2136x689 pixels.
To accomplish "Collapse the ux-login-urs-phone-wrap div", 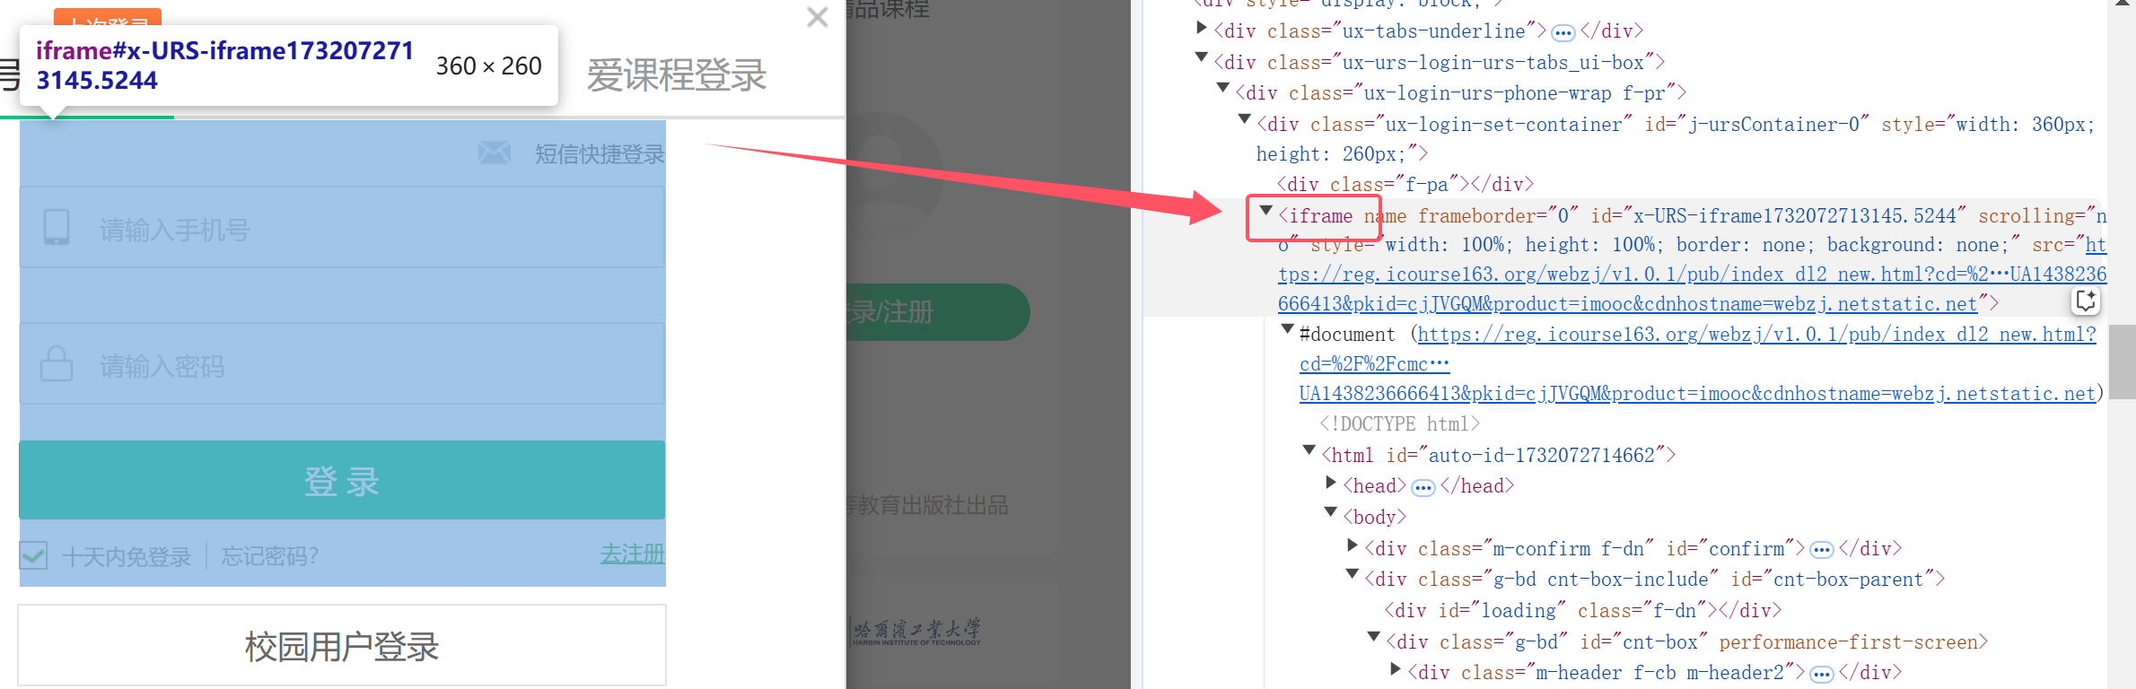I will (x=1223, y=88).
